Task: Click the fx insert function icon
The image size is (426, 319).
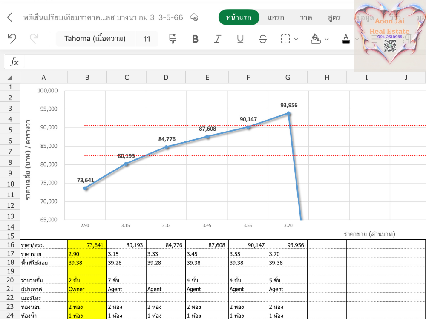Action: point(14,62)
